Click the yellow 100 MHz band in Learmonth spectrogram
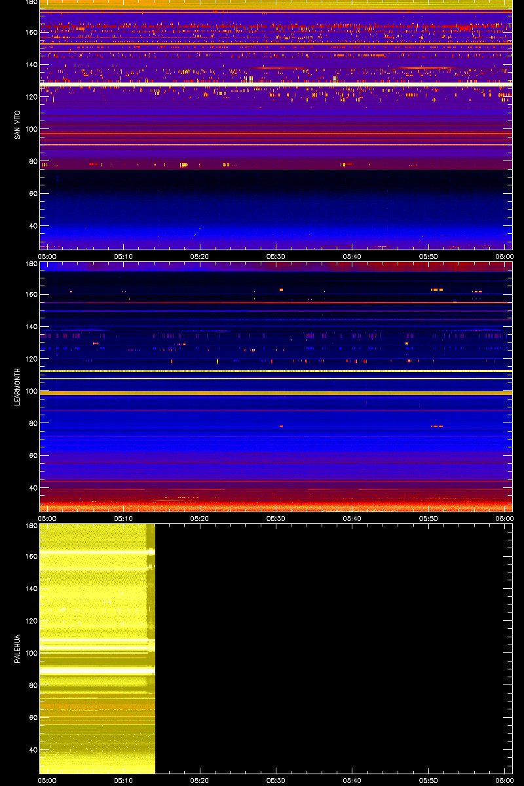Image resolution: width=524 pixels, height=786 pixels. pos(276,392)
